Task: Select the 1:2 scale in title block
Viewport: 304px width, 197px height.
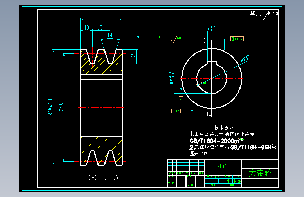Action: coord(237,181)
